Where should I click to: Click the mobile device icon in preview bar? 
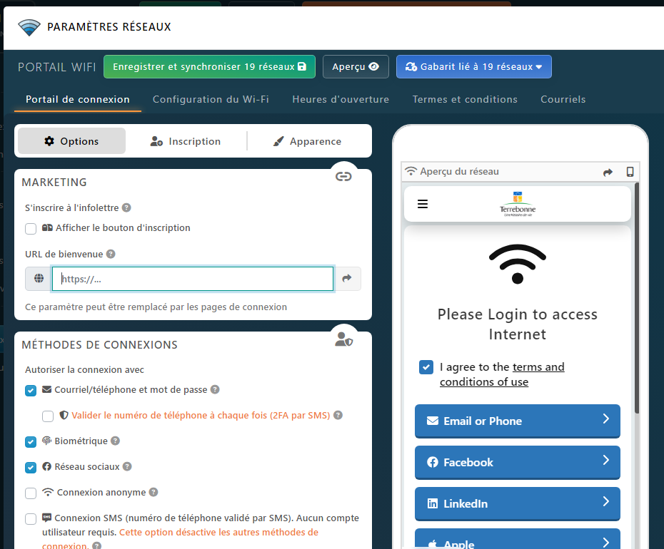click(630, 172)
